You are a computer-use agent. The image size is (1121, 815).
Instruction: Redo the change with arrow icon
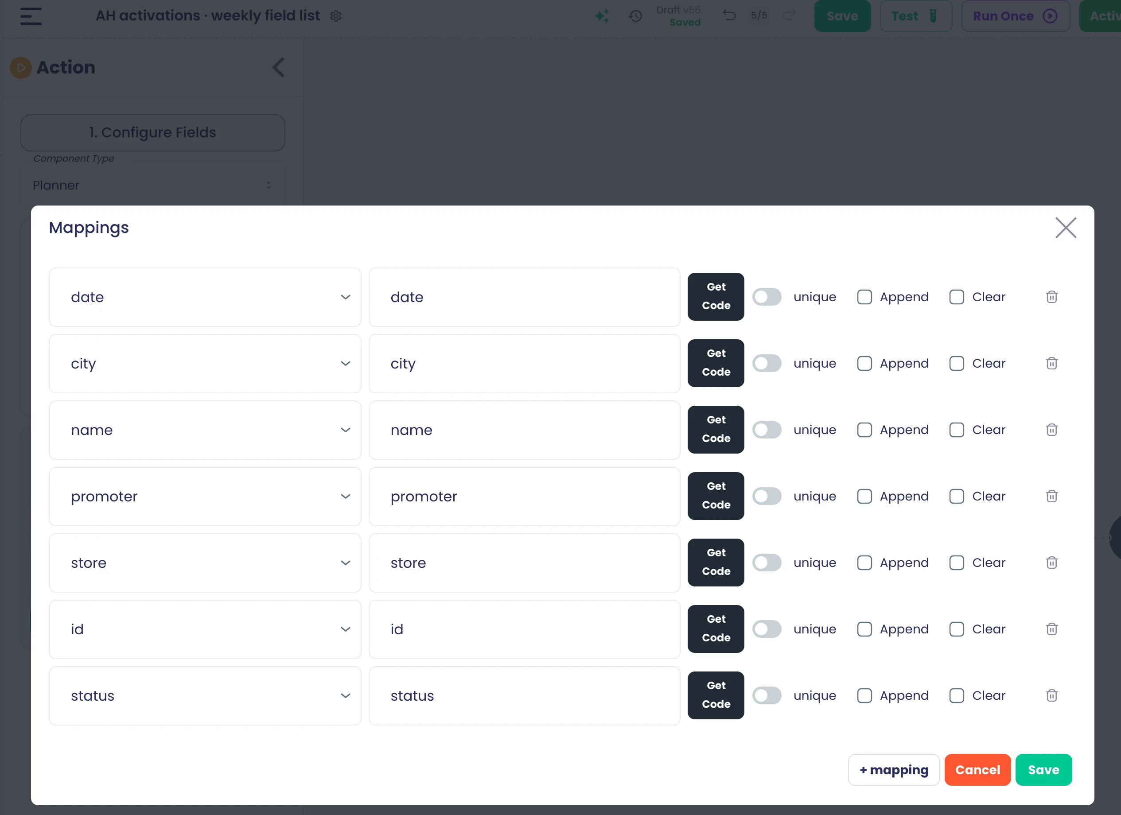point(790,16)
